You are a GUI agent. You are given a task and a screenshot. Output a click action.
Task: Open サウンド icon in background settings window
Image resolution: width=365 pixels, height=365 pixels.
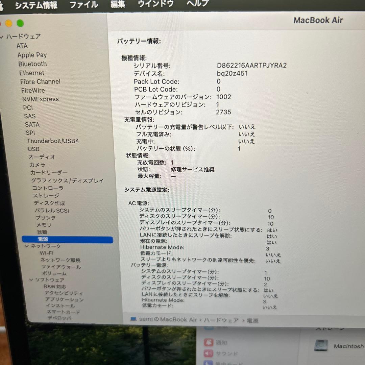tap(208, 354)
